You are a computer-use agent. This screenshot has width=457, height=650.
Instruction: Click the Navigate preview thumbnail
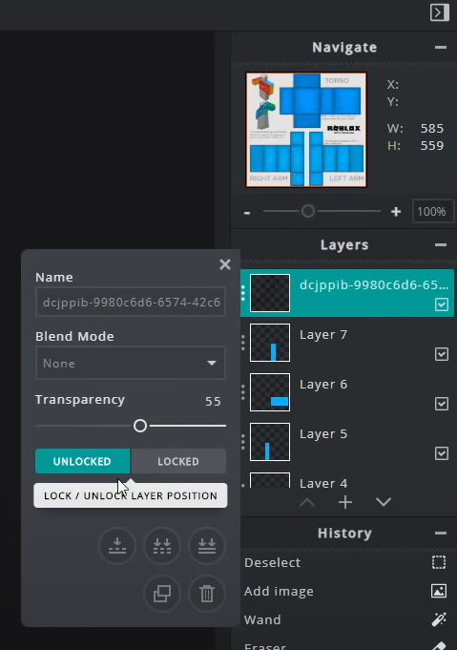point(306,130)
